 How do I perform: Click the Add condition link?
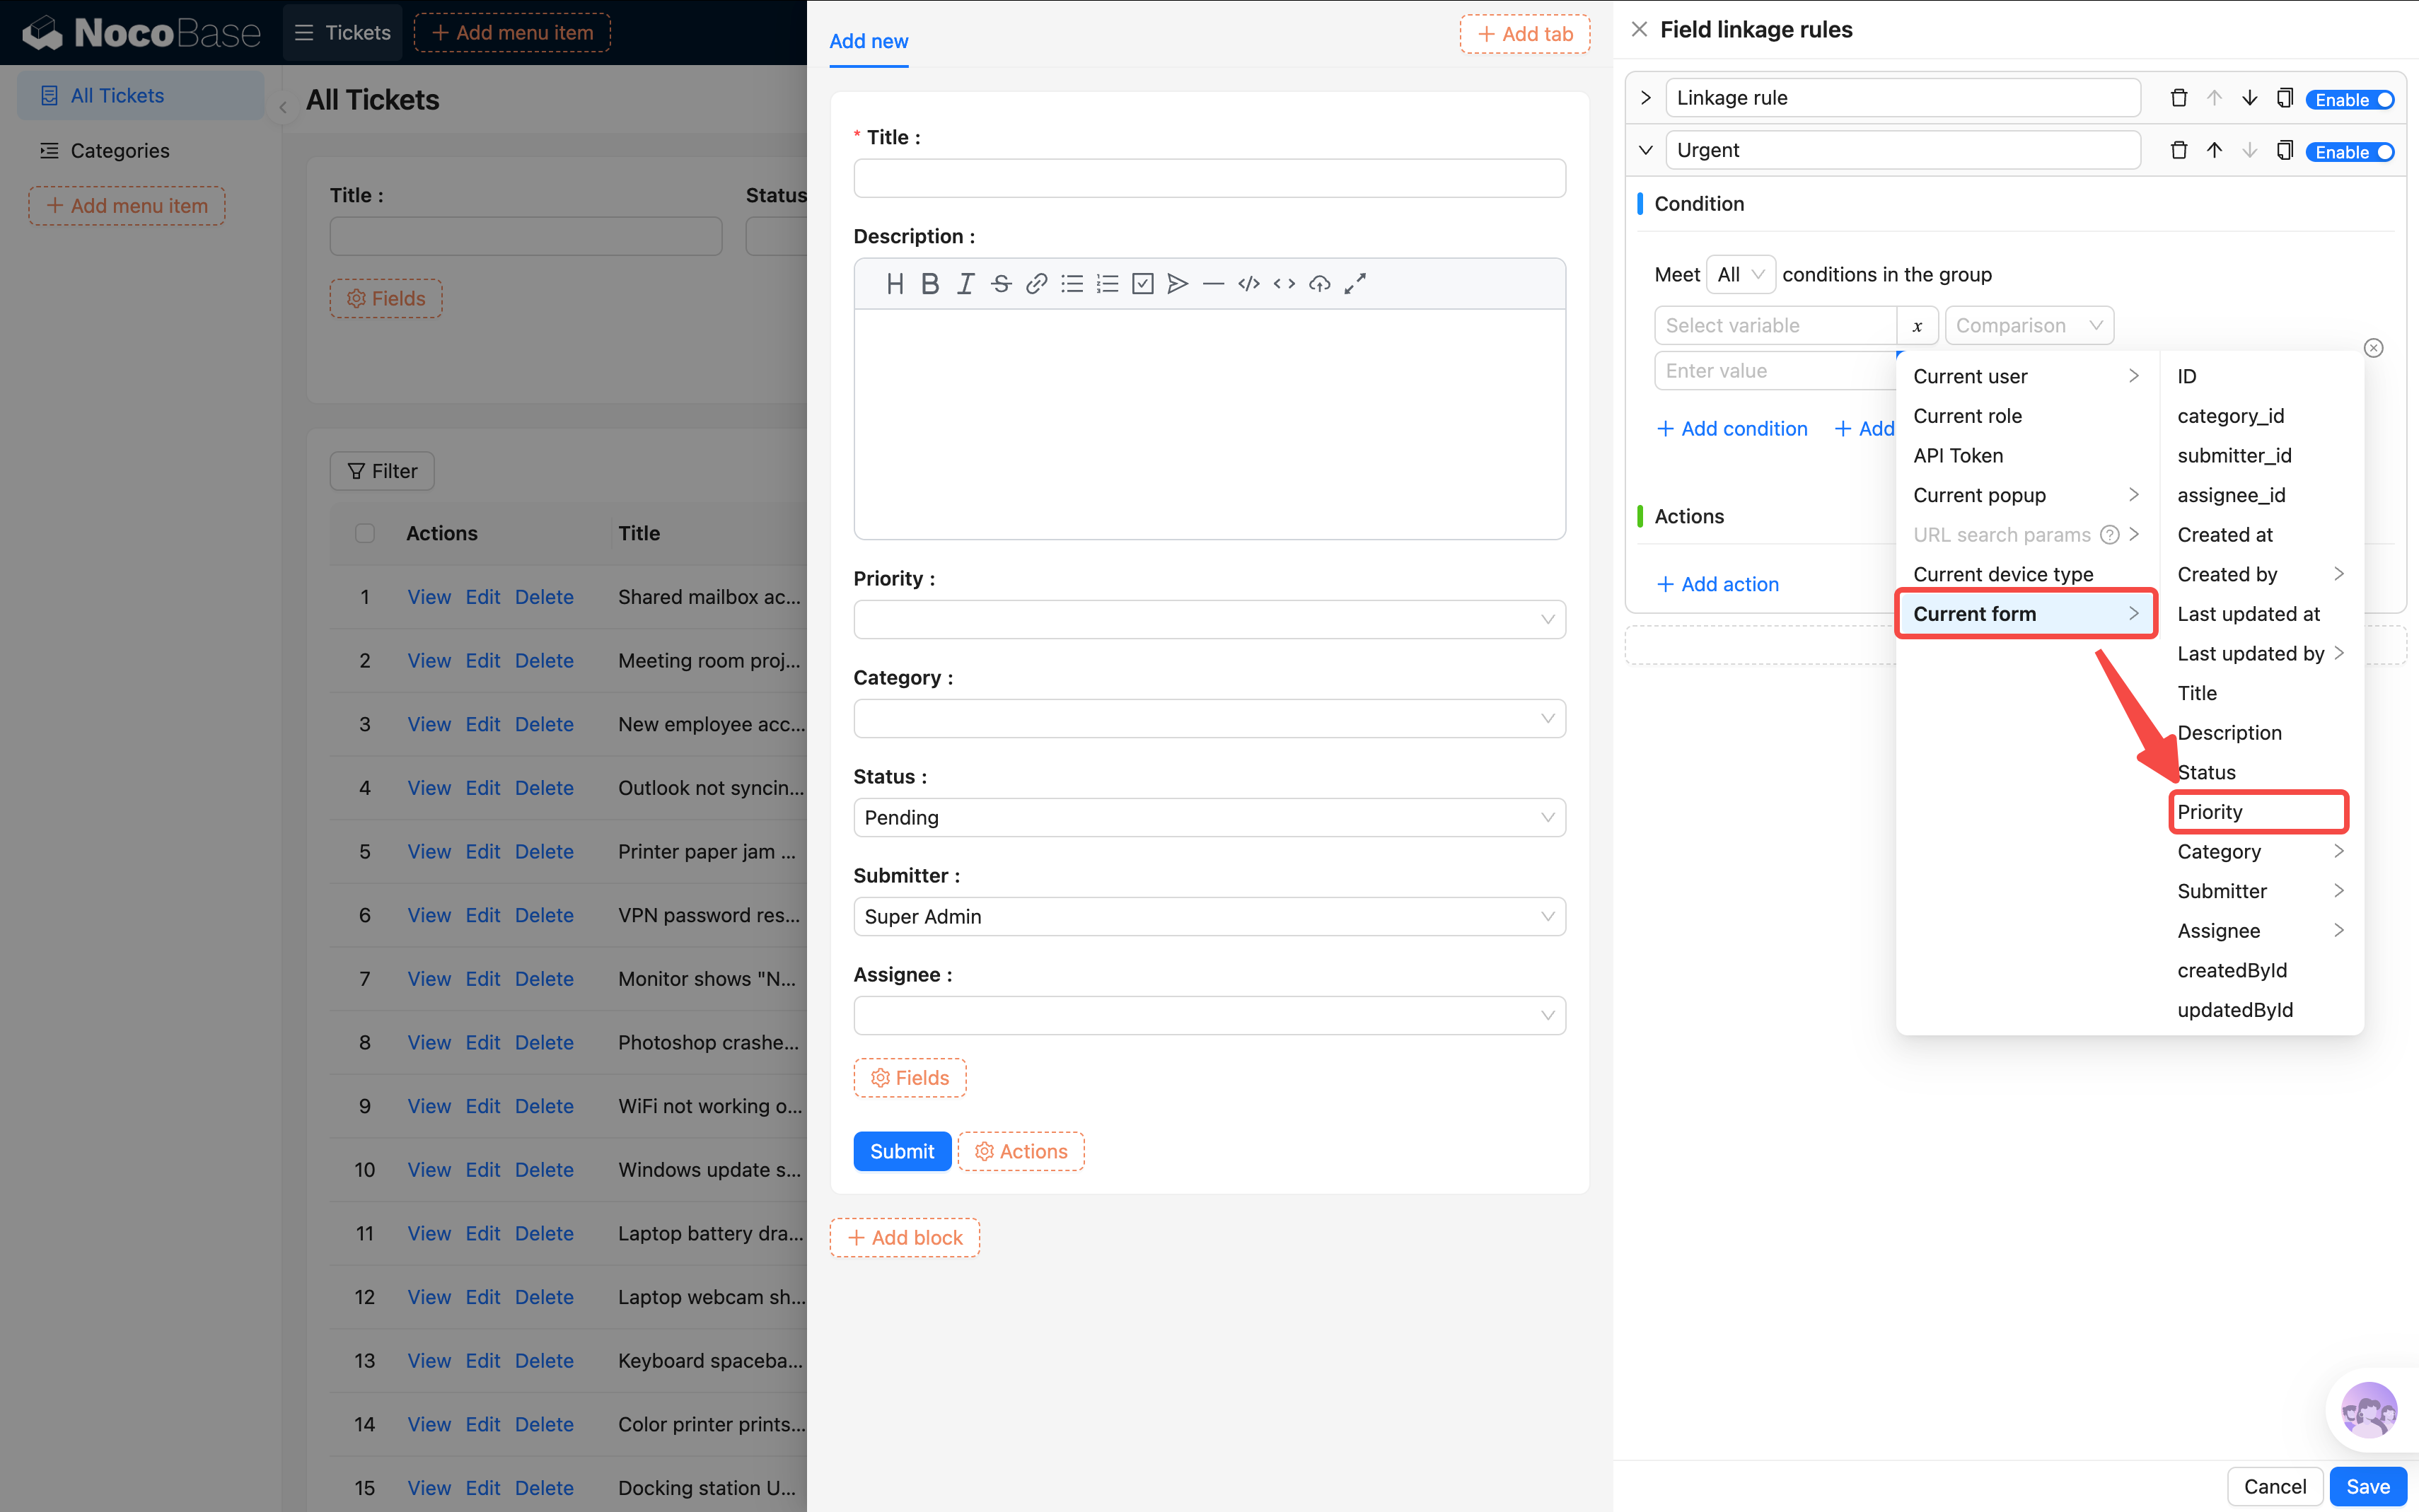point(1732,429)
